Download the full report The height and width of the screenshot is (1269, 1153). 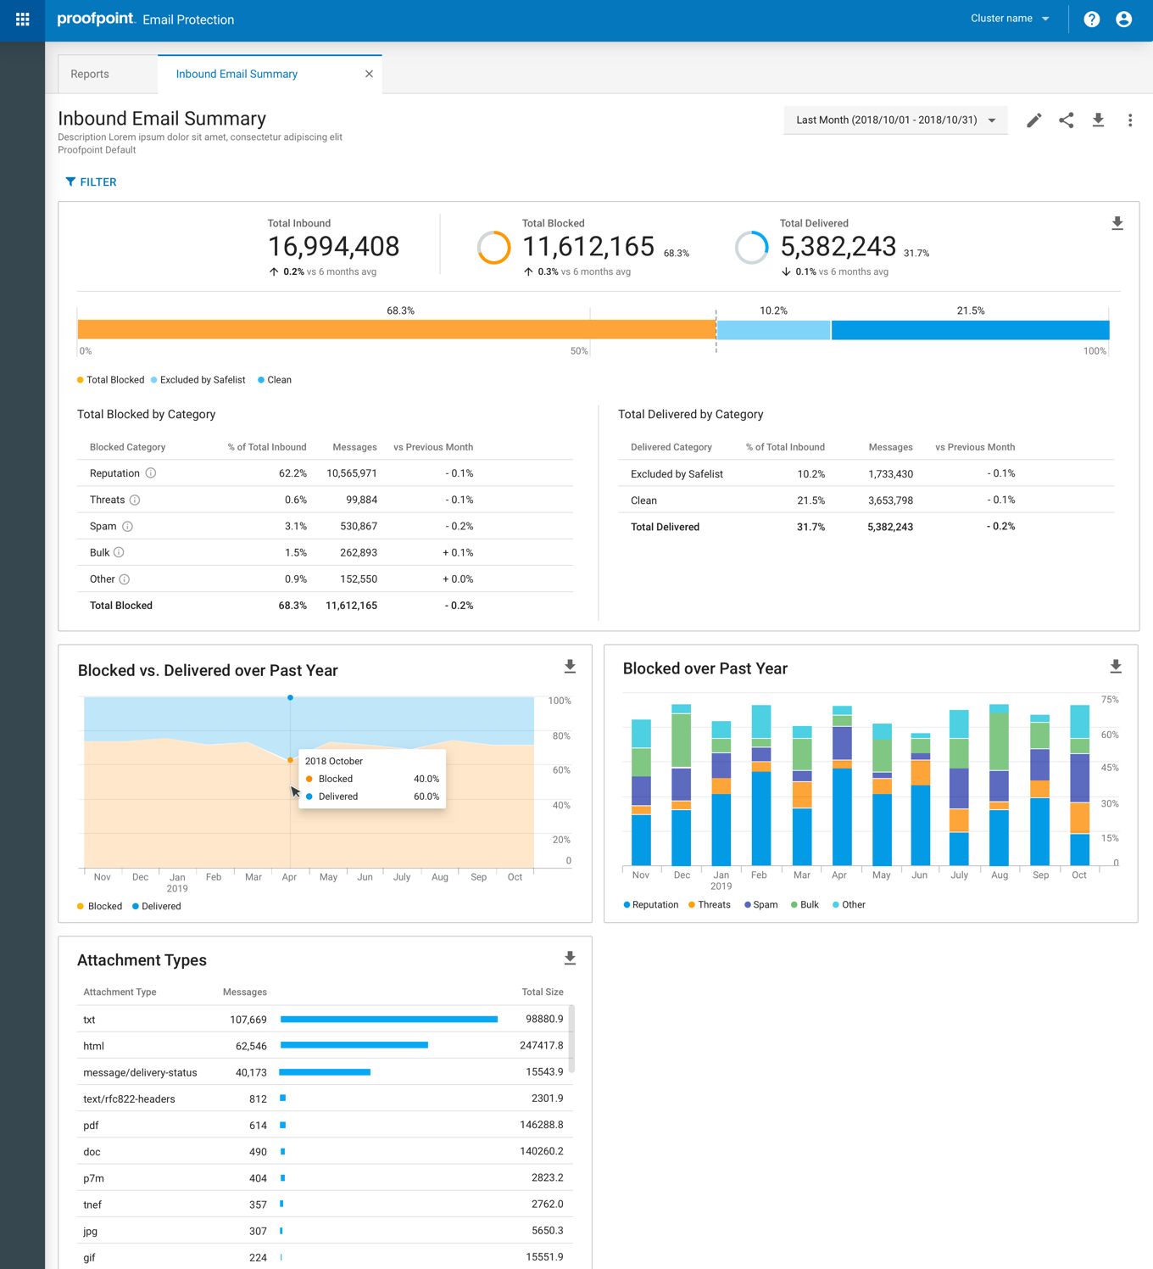click(x=1098, y=120)
